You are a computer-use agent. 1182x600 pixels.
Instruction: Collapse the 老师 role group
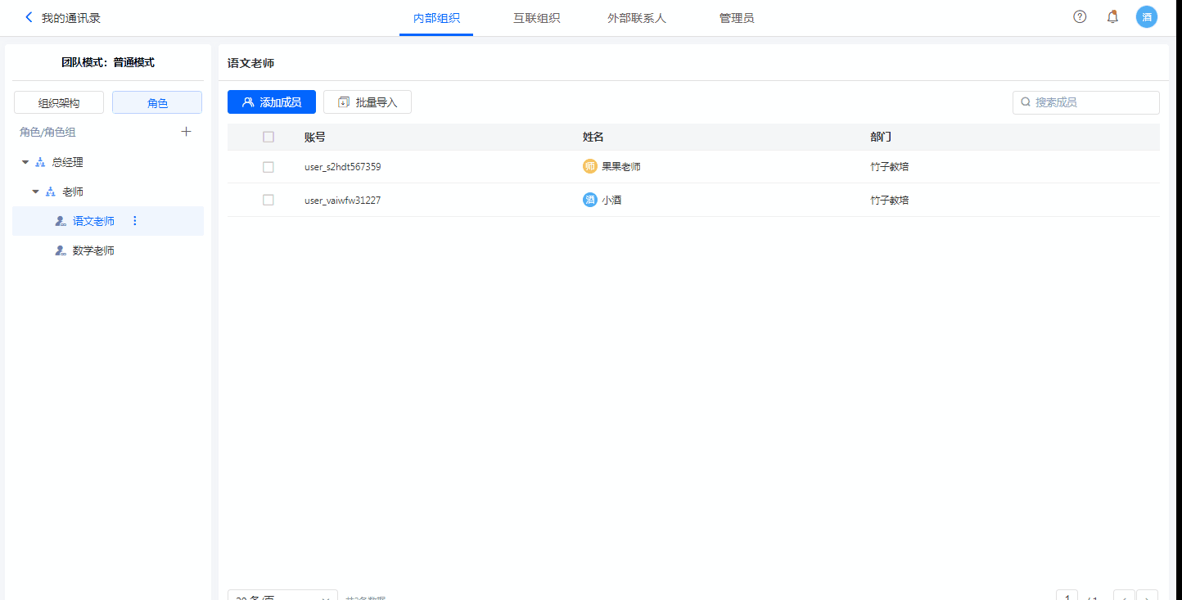(x=35, y=192)
